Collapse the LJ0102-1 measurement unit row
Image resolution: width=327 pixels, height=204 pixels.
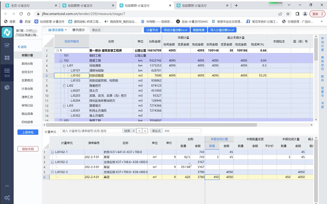52,152
